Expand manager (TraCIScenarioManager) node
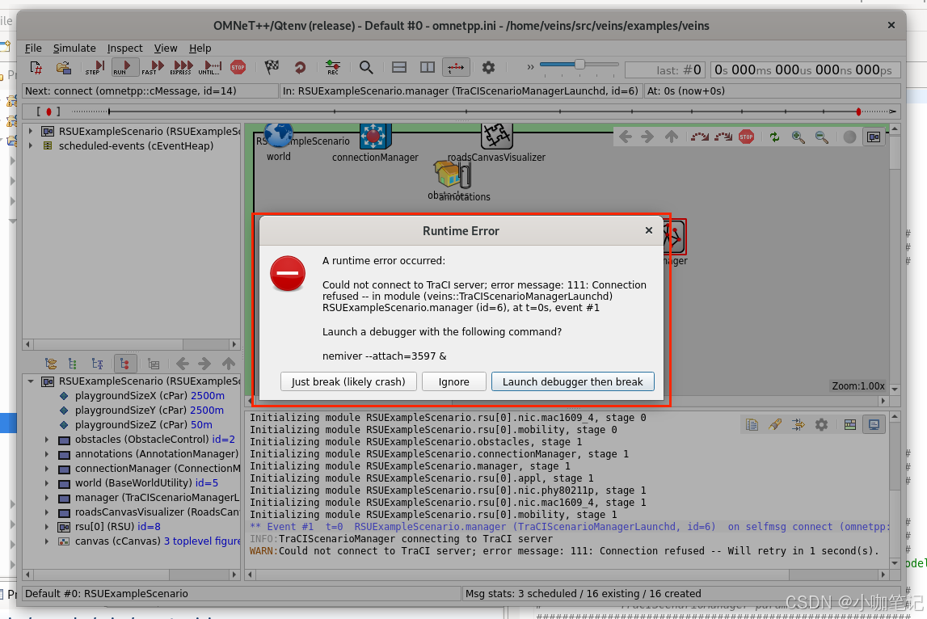Viewport: 927px width, 619px height. 48,498
